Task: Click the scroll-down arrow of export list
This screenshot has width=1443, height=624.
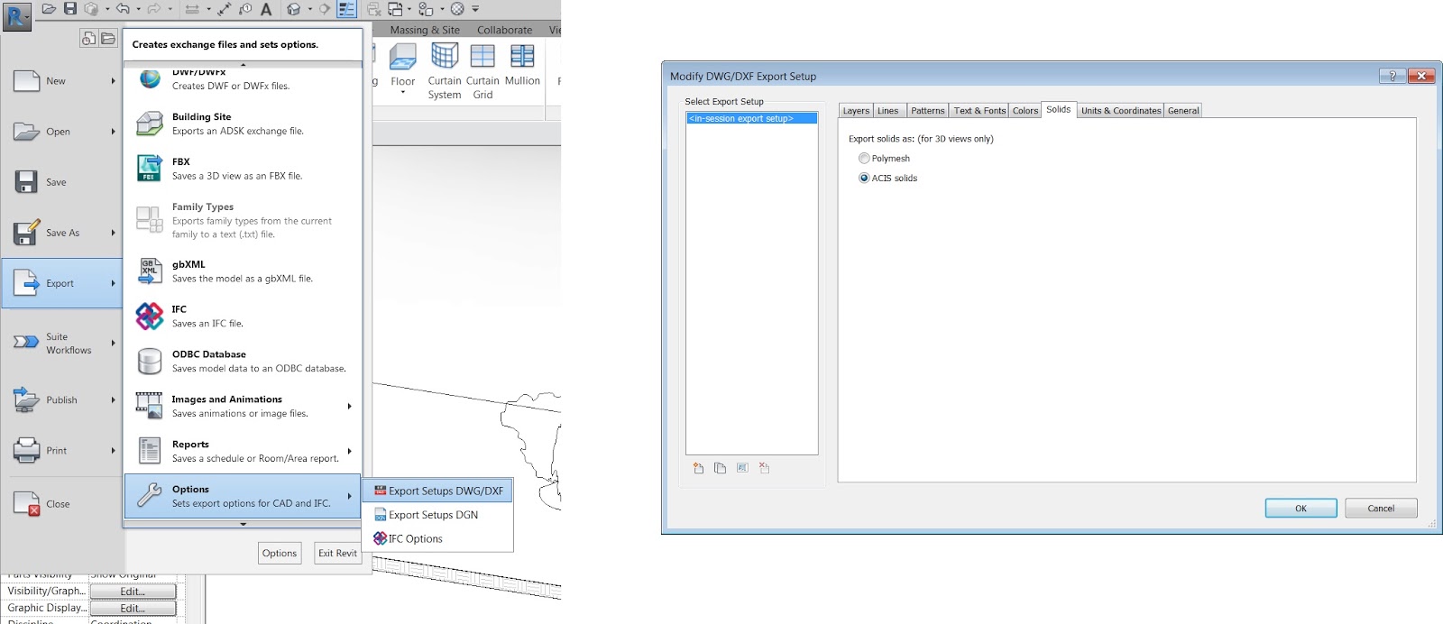Action: point(243,524)
